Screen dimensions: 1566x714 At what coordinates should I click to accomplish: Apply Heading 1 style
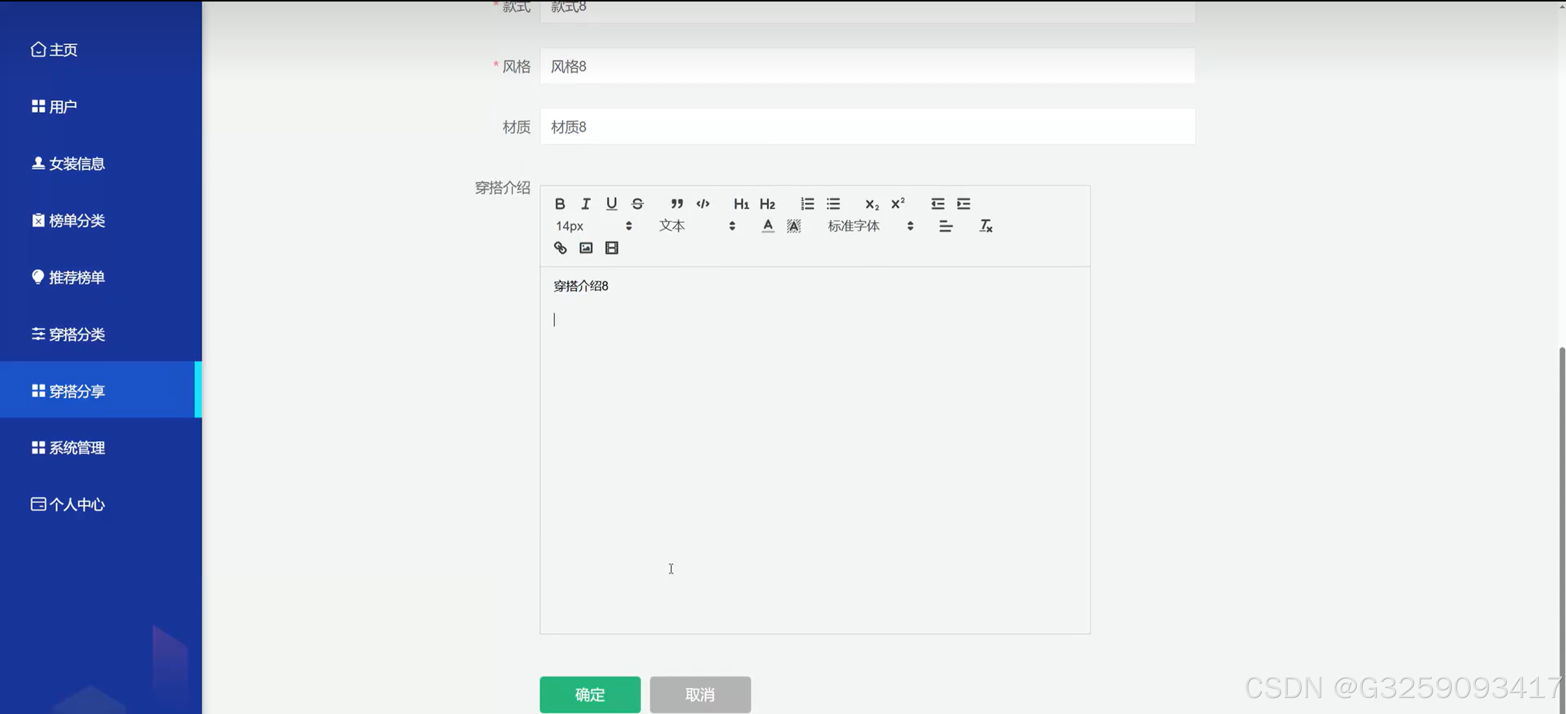(x=741, y=203)
